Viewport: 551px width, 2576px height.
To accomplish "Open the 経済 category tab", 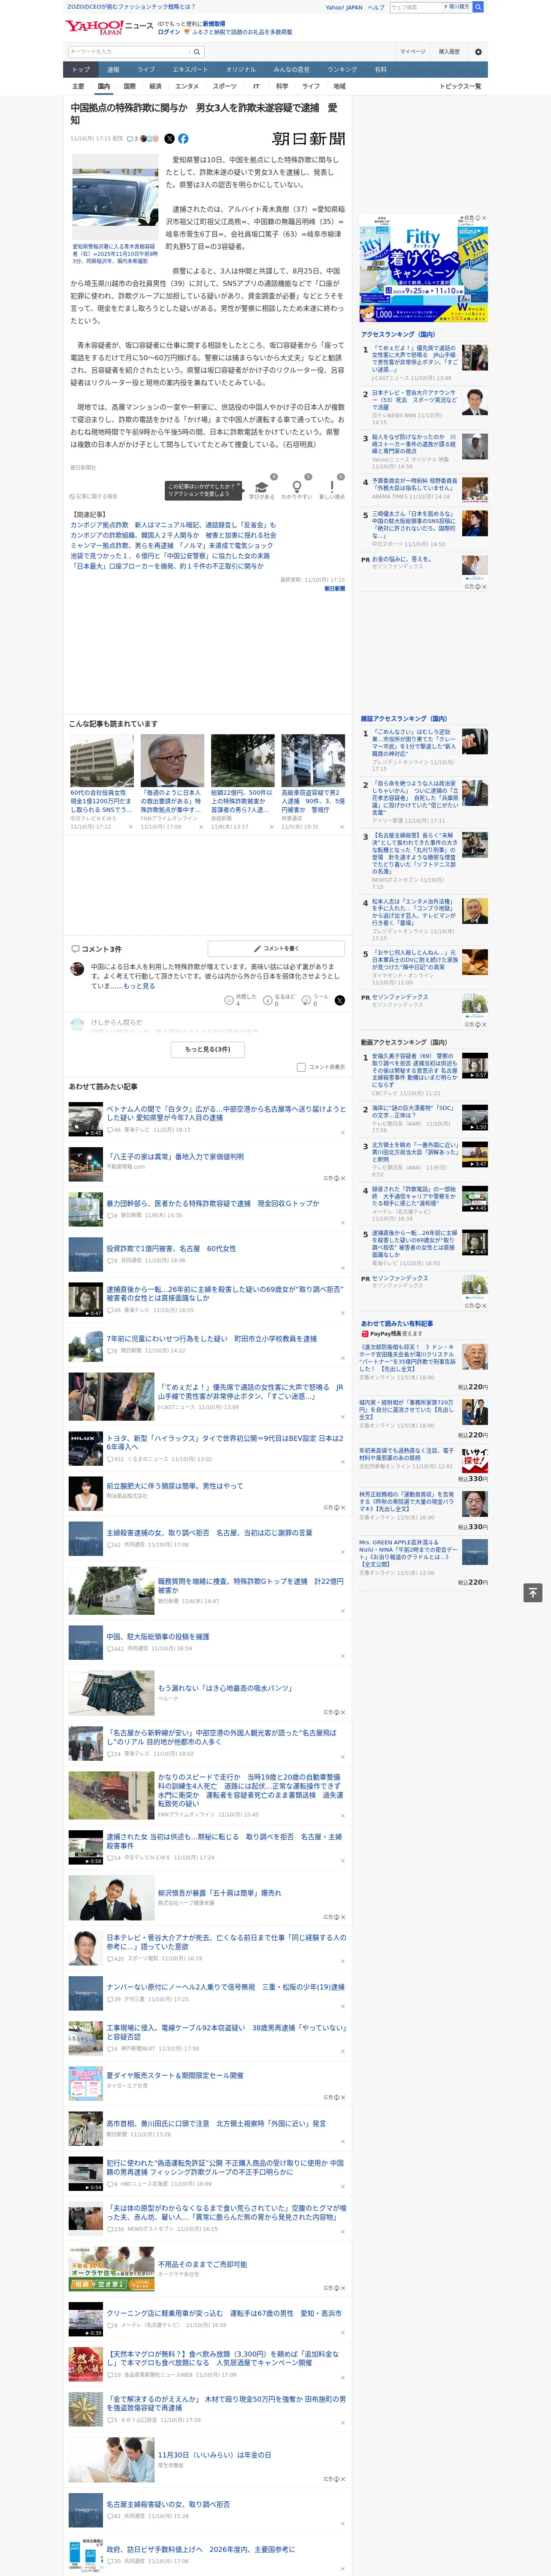I will point(155,86).
